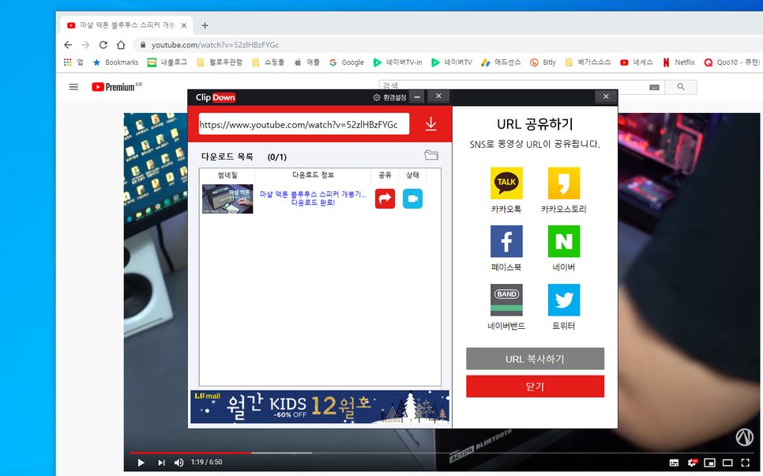Click the ClipDown URL input field

click(303, 124)
